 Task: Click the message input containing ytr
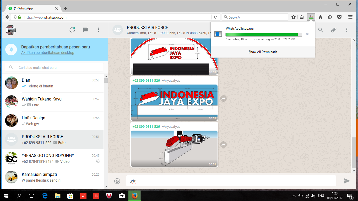pyautogui.click(x=231, y=181)
